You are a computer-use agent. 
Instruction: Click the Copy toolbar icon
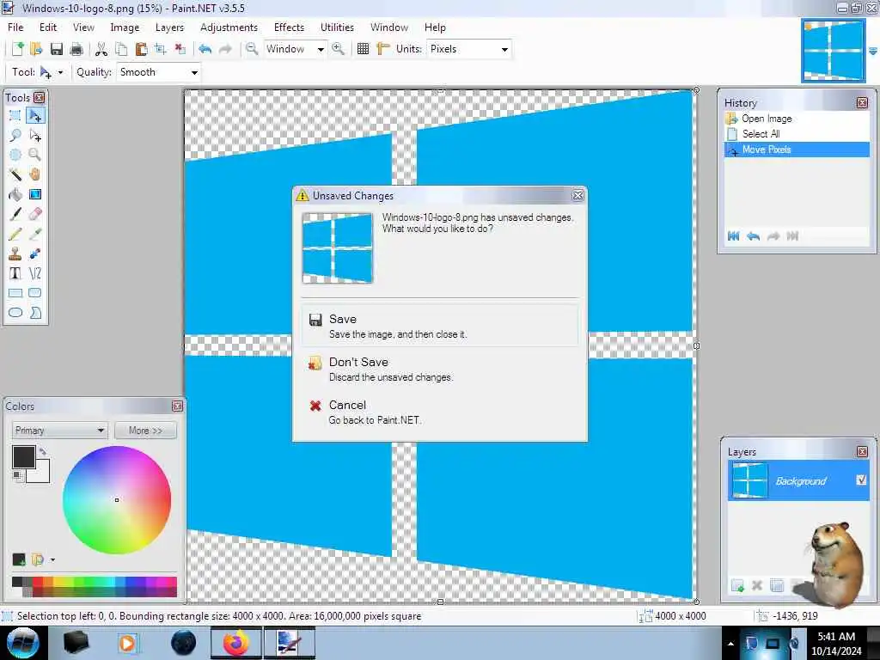[121, 49]
